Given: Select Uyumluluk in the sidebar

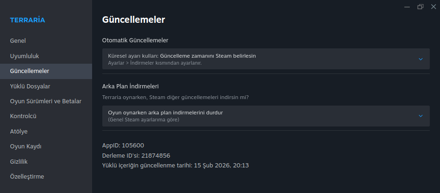Looking at the screenshot, I should (x=24, y=56).
